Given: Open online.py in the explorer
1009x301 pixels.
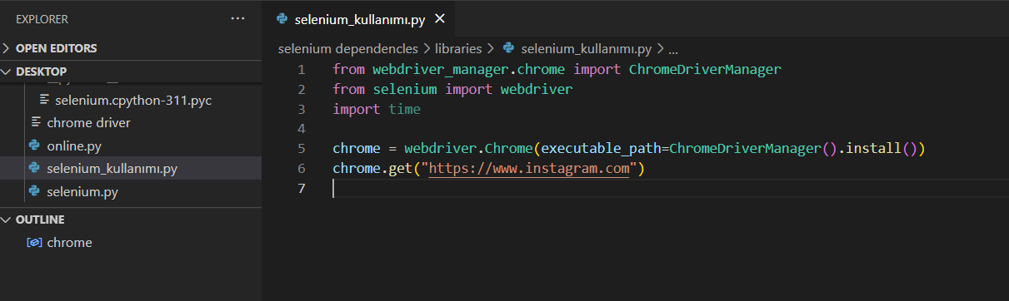Looking at the screenshot, I should pyautogui.click(x=74, y=146).
